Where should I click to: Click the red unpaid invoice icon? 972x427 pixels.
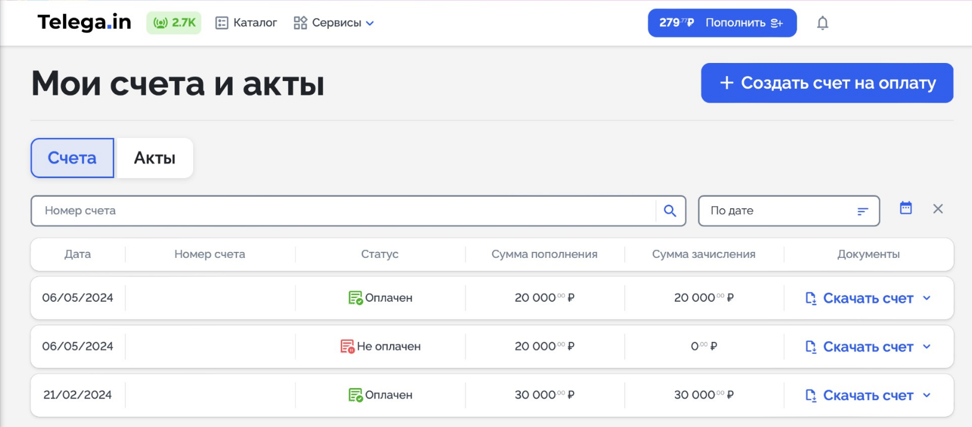[x=347, y=347]
